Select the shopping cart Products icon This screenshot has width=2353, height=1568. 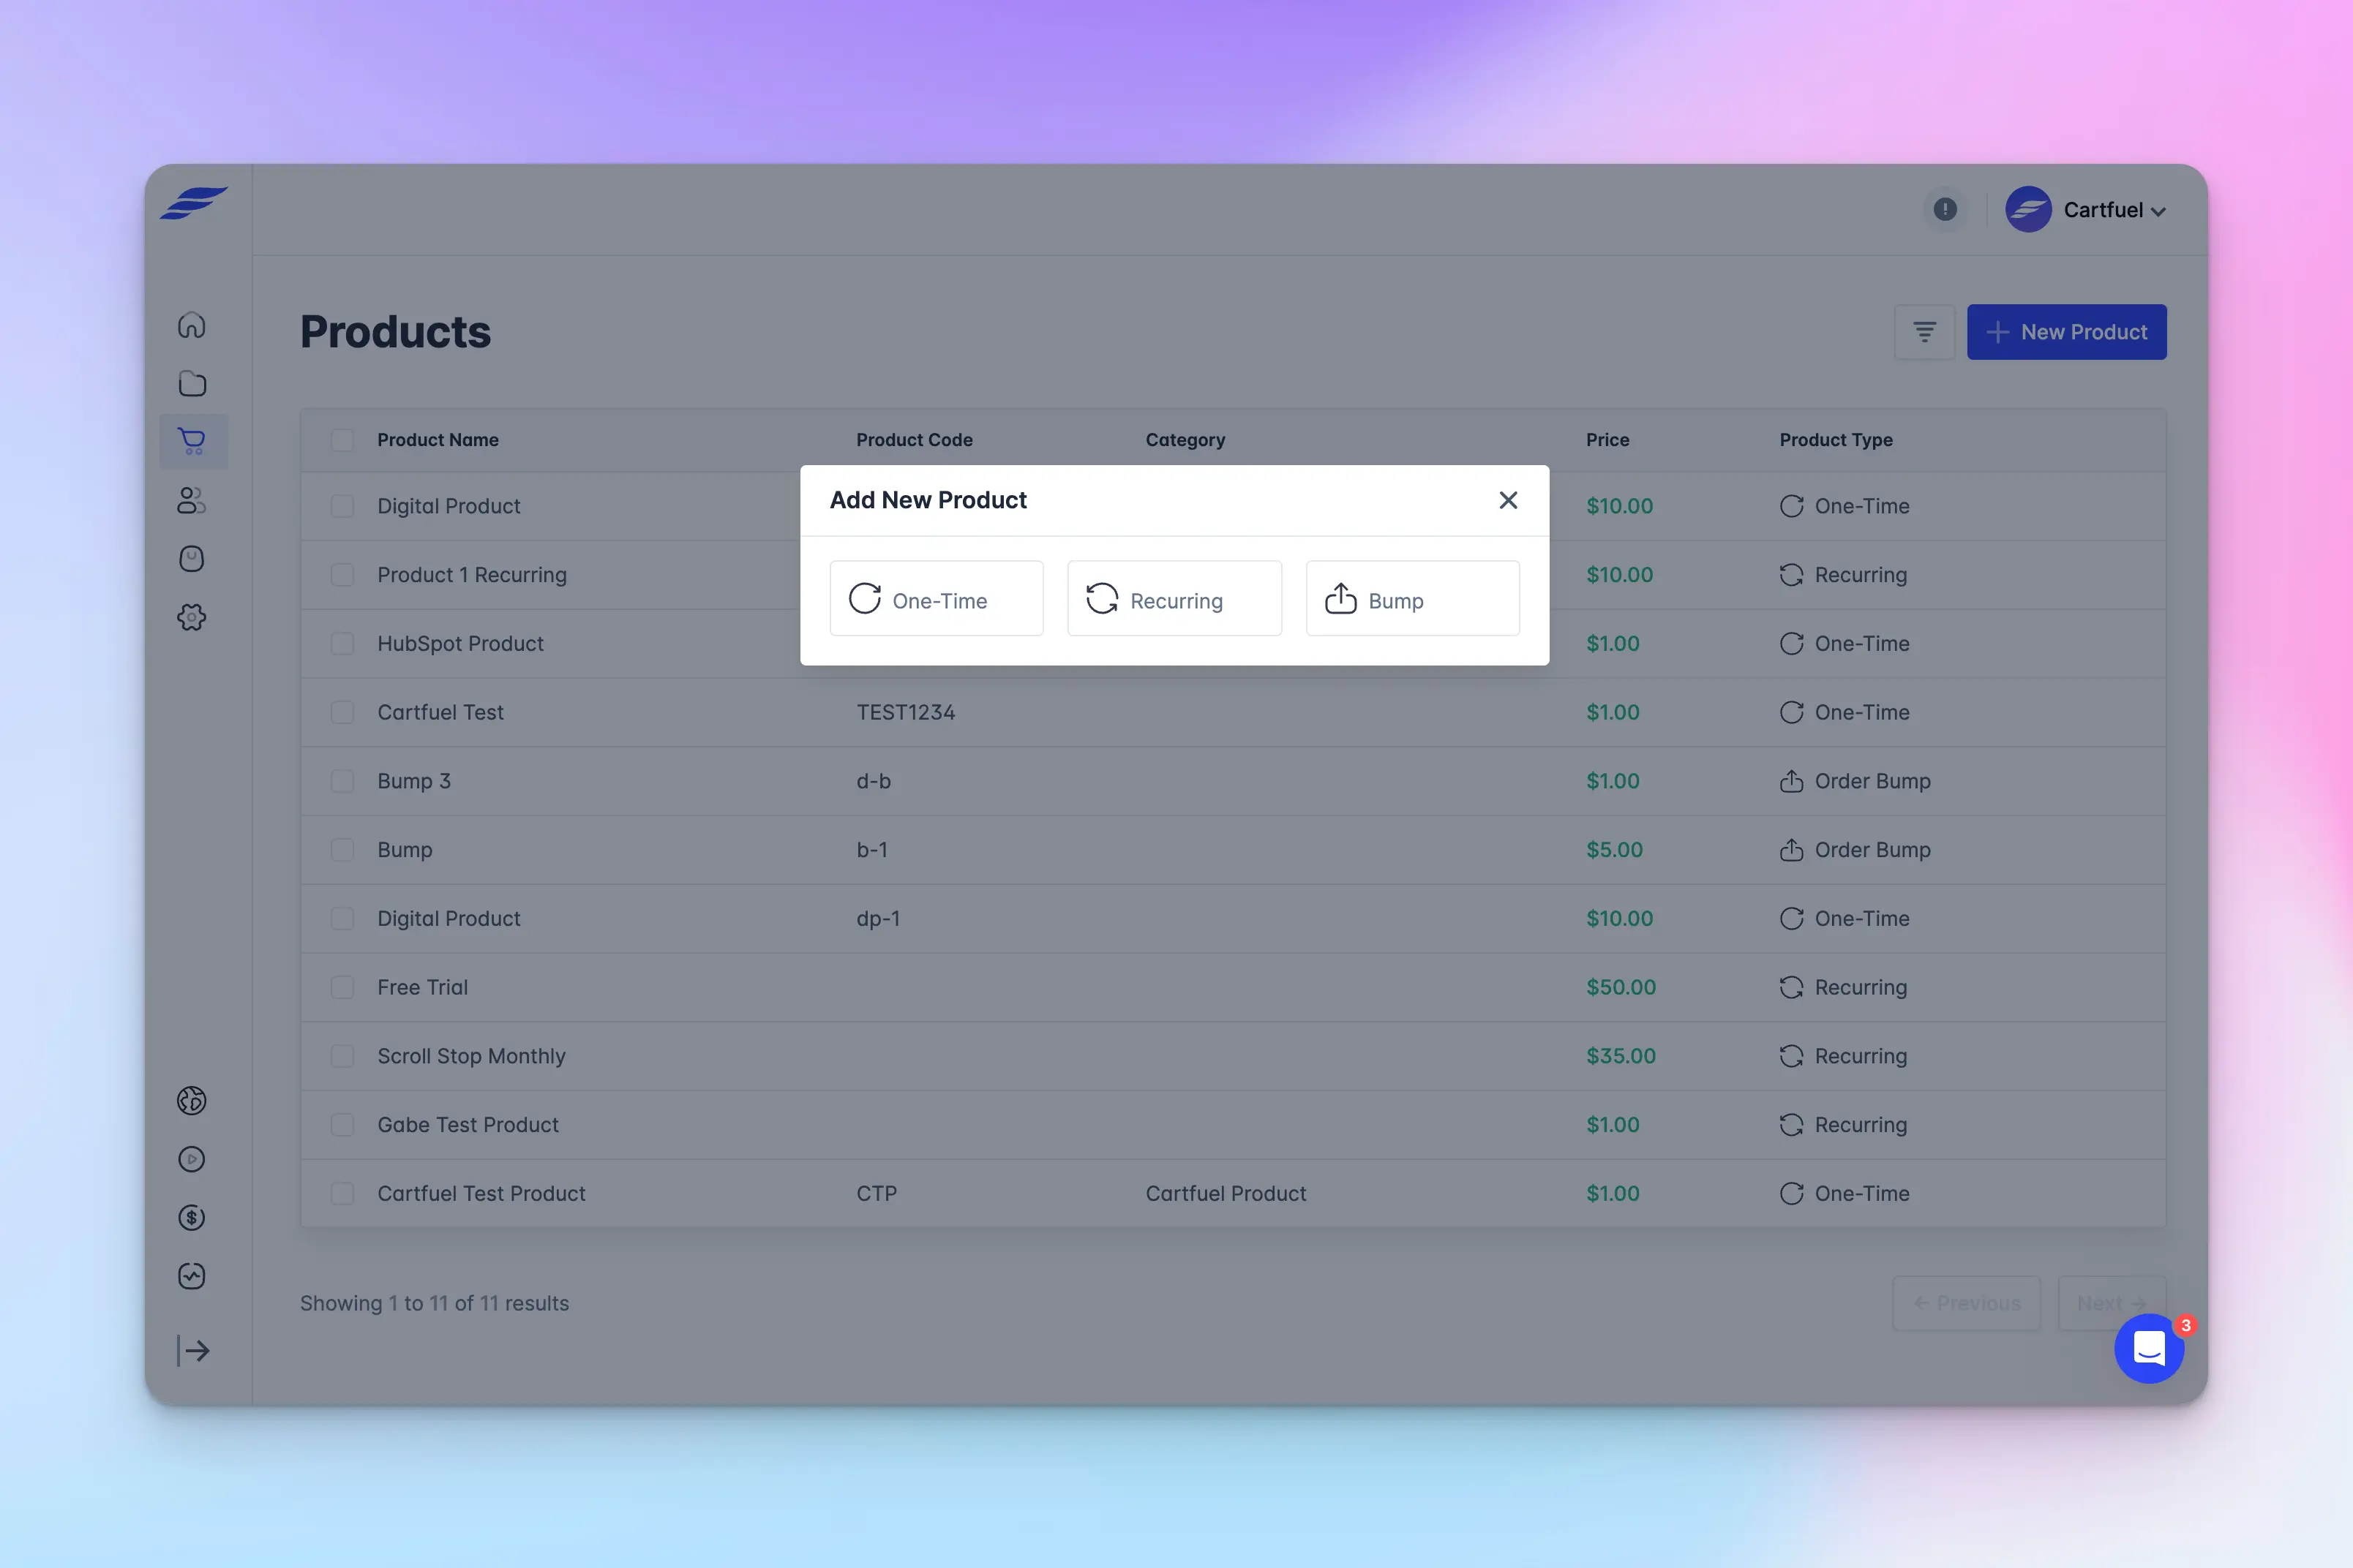tap(192, 442)
